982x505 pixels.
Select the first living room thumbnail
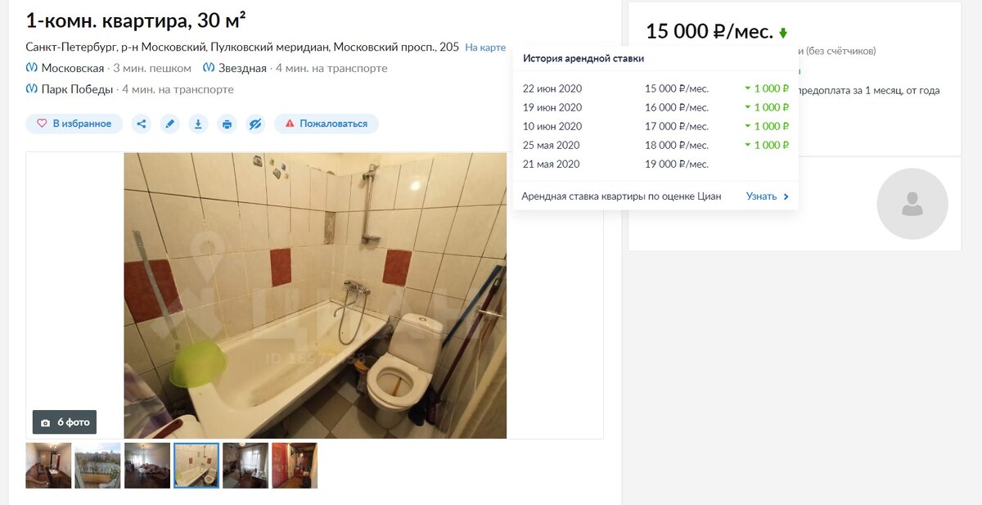tap(48, 466)
